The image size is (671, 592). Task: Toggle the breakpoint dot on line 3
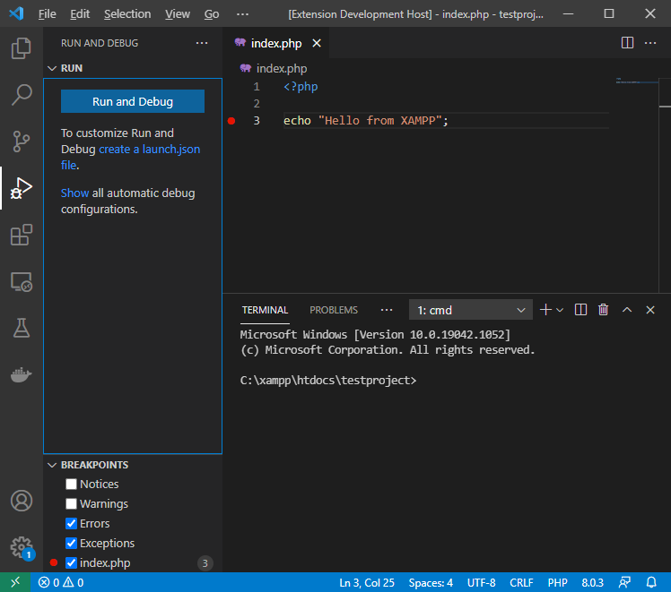click(231, 121)
